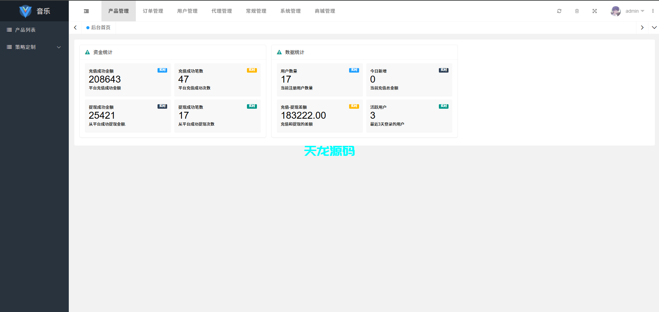The width and height of the screenshot is (659, 312).
Task: Expand the 策略定制 sidebar menu
Action: pyautogui.click(x=34, y=47)
